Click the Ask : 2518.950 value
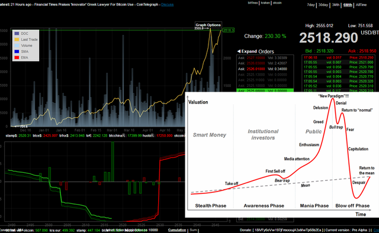Viewport: 379px width, 233px height. [x=362, y=51]
